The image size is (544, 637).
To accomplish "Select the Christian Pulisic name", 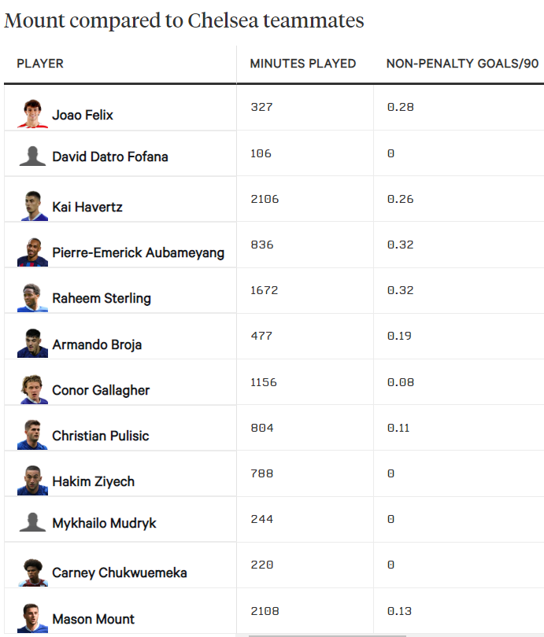I will click(101, 436).
